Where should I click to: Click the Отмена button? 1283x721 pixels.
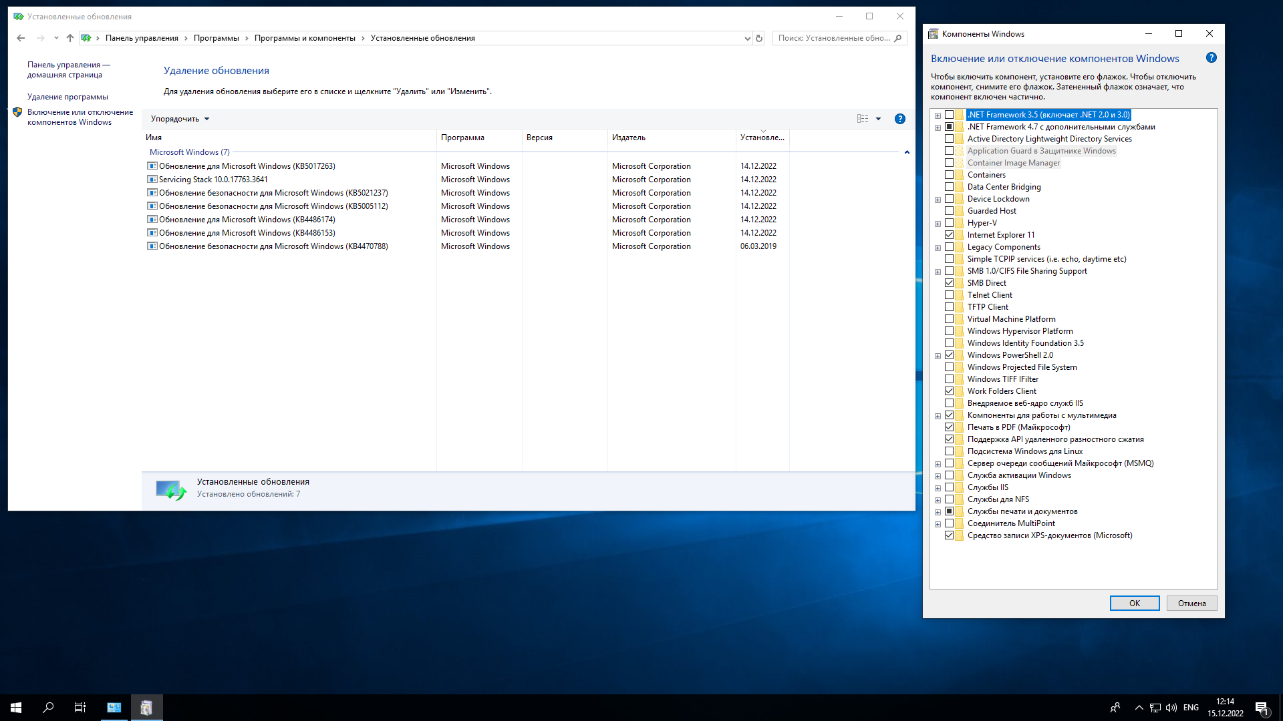[1191, 604]
